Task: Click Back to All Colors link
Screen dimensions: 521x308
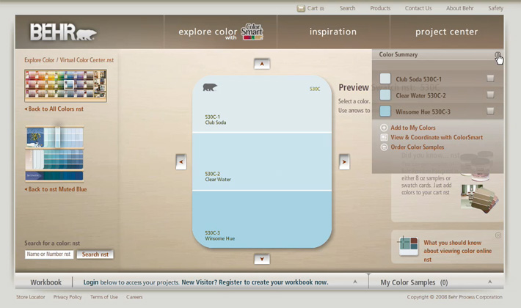Action: [54, 109]
